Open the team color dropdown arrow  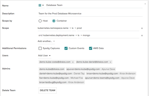pyautogui.click(x=43, y=5)
